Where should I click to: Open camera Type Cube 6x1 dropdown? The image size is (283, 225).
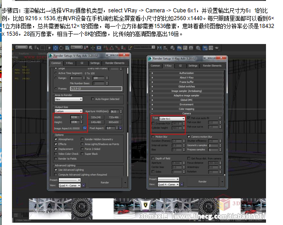pos(172,119)
